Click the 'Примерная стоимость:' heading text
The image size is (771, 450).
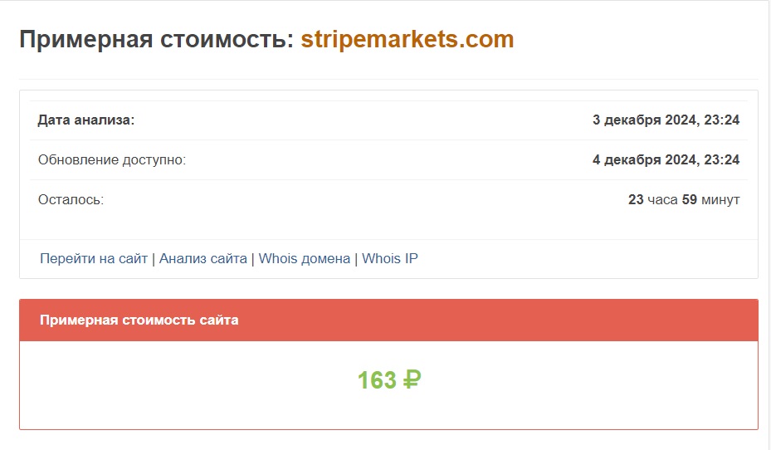156,39
